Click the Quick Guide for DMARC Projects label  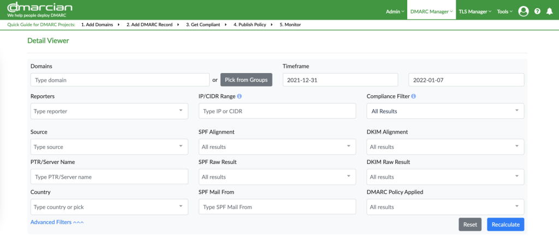(41, 25)
